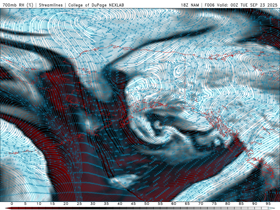Click the "Valid: 00Z TUE SEP 23 2025" text

pyautogui.click(x=247, y=5)
